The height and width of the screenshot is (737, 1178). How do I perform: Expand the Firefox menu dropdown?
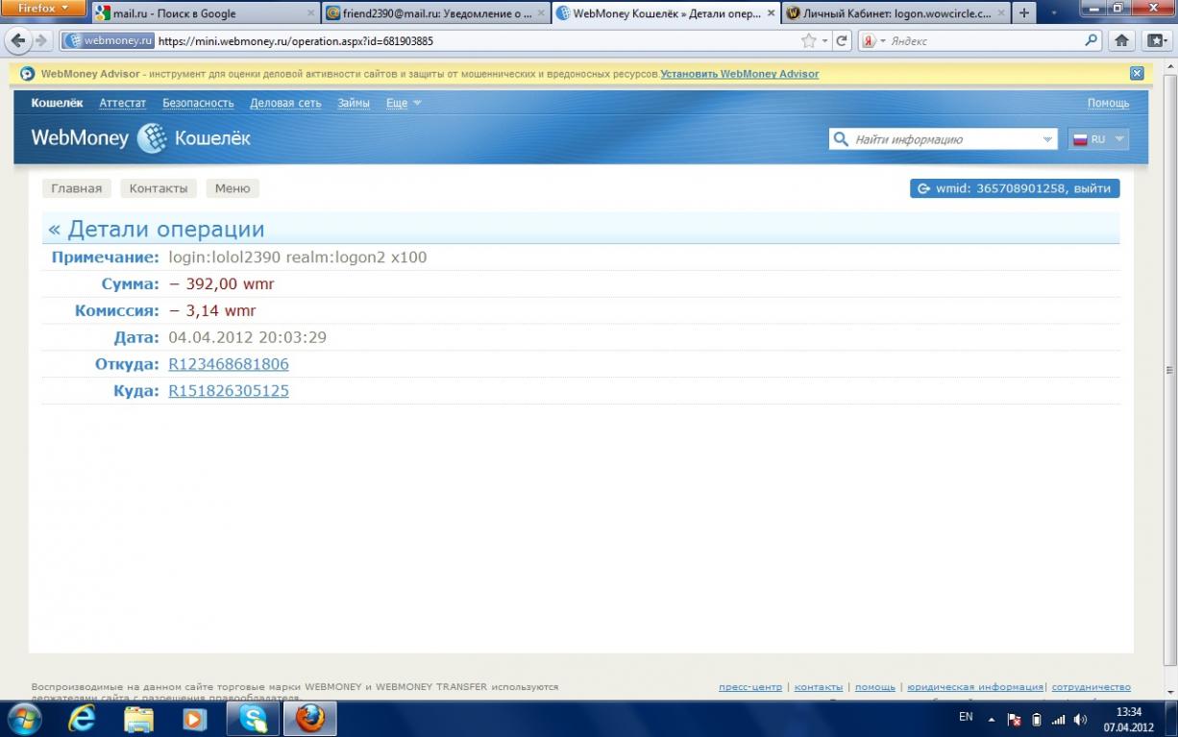point(43,9)
